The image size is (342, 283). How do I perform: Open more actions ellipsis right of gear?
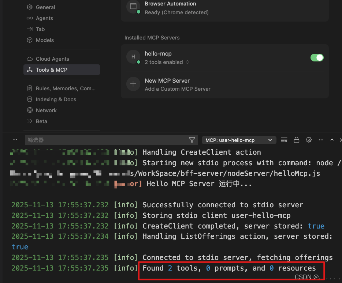321,140
